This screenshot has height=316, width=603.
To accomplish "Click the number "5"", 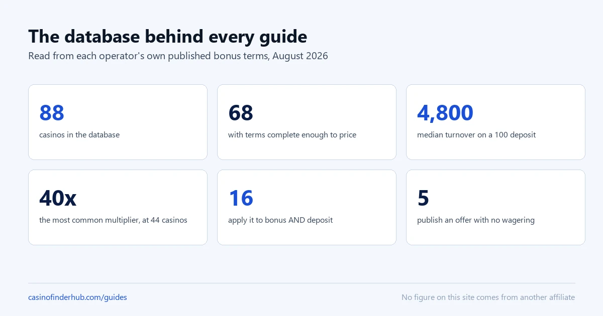I will pos(423,198).
